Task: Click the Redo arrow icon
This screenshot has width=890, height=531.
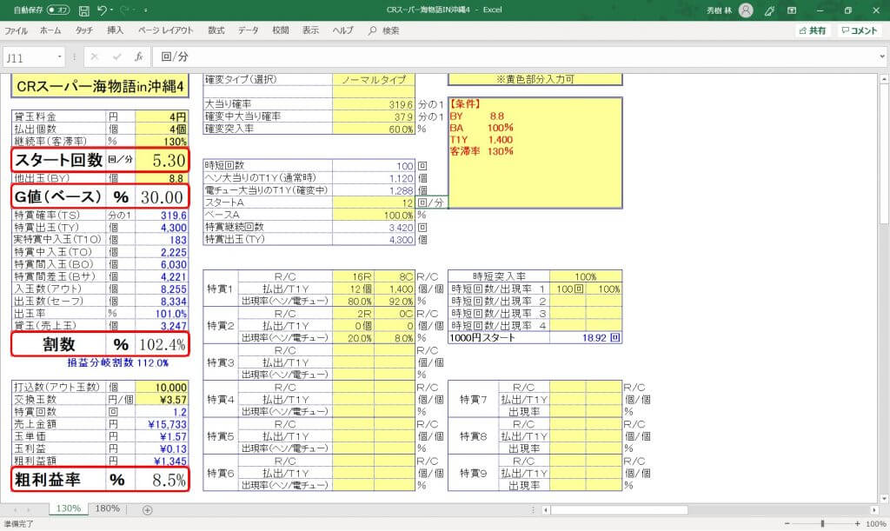Action: 124,10
